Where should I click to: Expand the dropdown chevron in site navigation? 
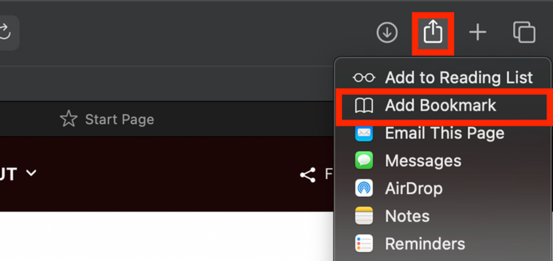(x=31, y=173)
